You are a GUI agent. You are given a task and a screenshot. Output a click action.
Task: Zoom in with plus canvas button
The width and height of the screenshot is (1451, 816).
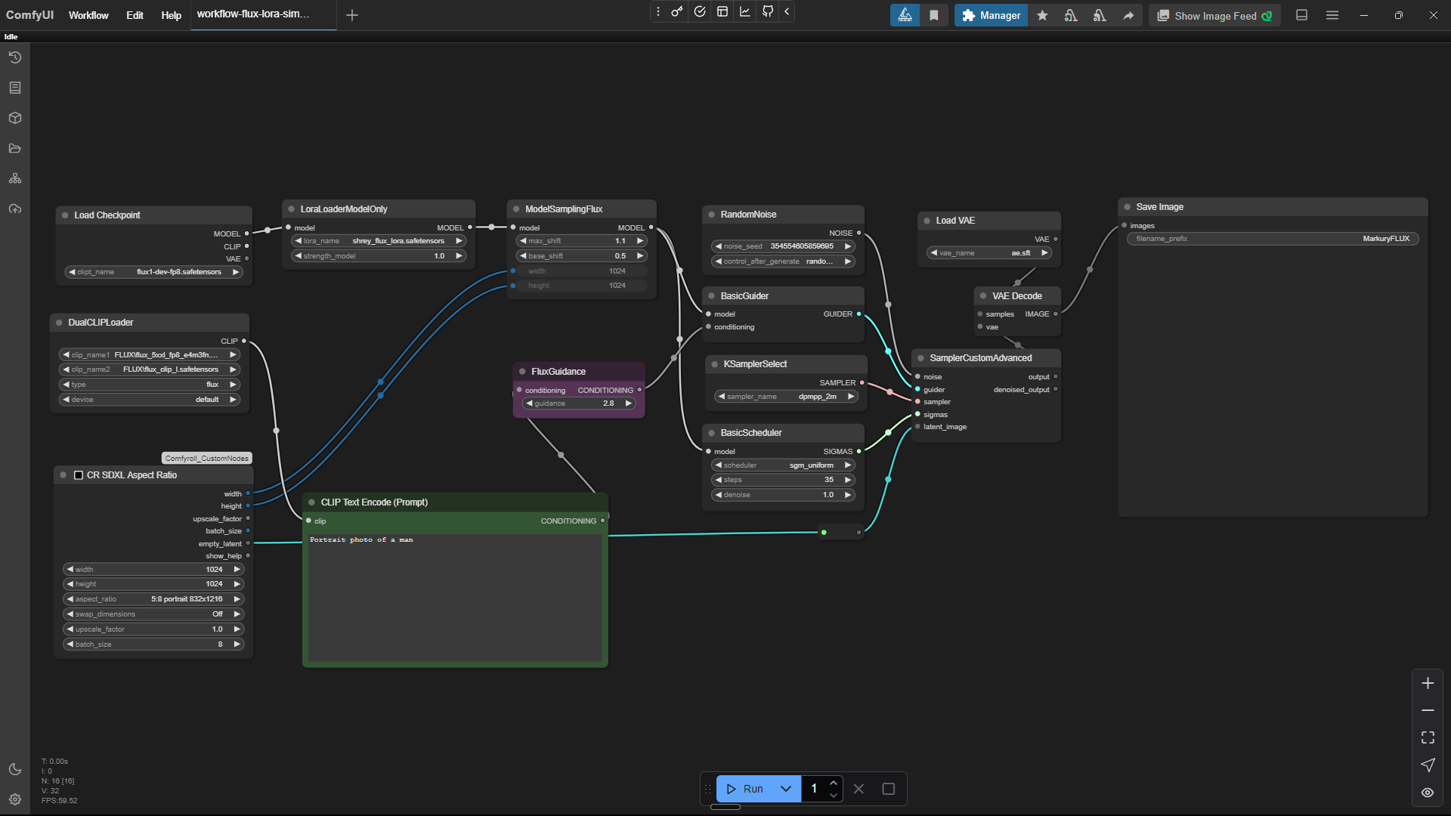1428,683
